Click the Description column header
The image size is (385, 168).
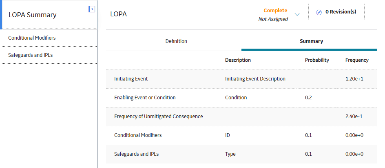(238, 60)
